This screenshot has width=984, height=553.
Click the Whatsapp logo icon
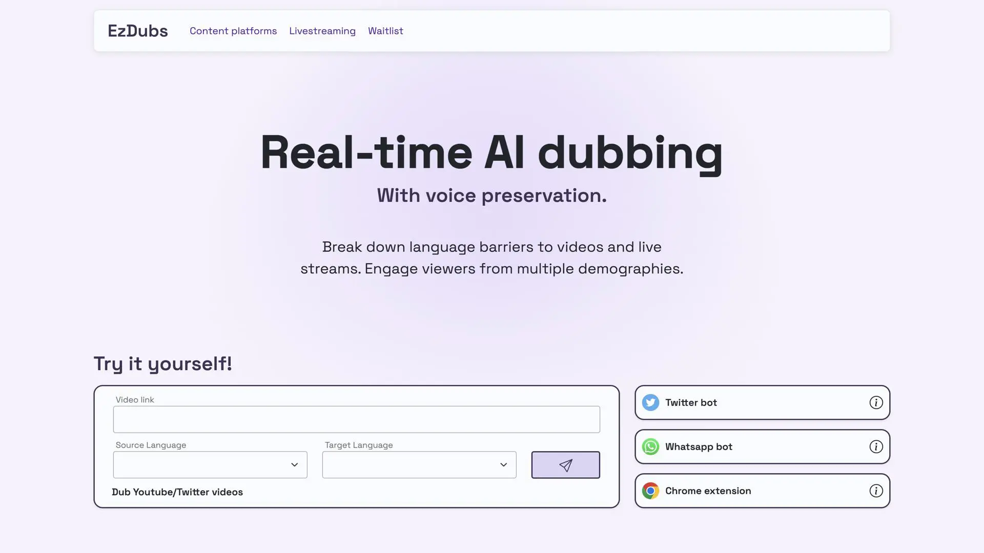click(650, 446)
